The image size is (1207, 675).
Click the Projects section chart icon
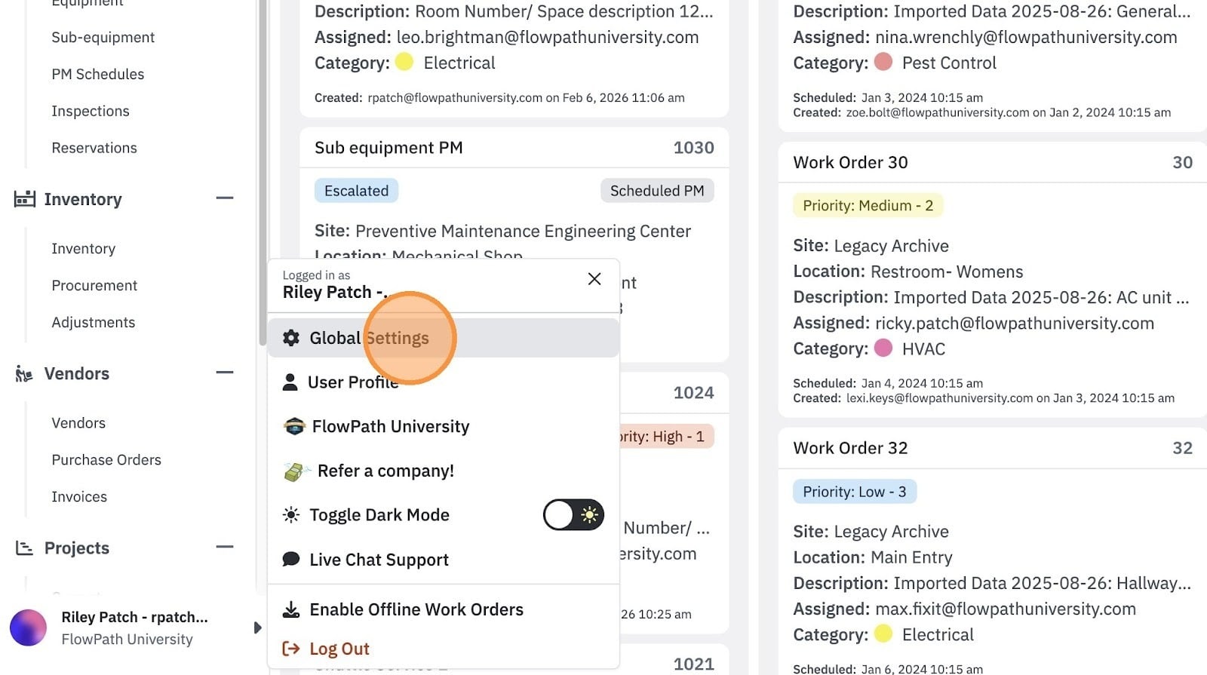coord(24,548)
